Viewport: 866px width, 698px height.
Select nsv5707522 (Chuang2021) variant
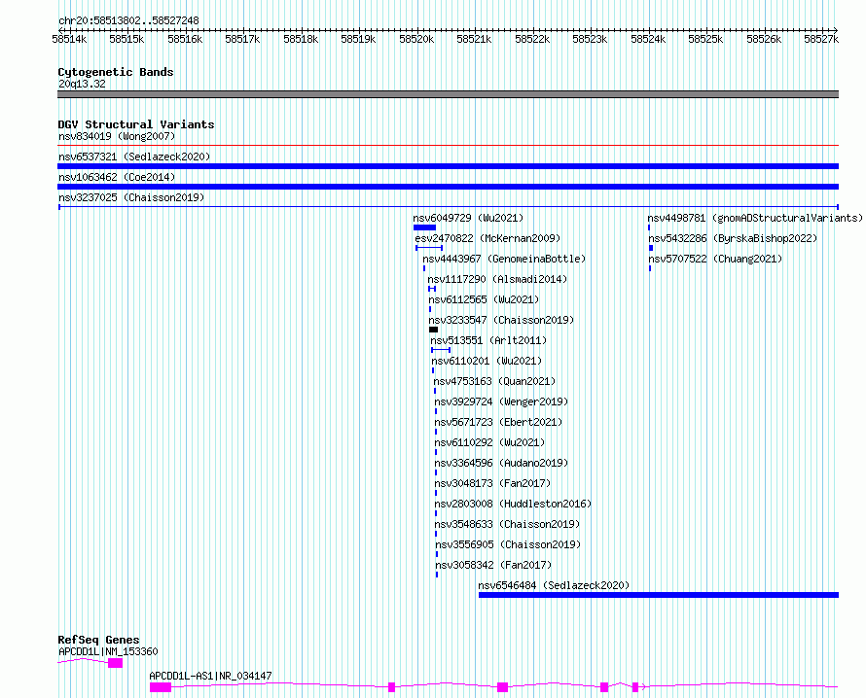point(715,259)
